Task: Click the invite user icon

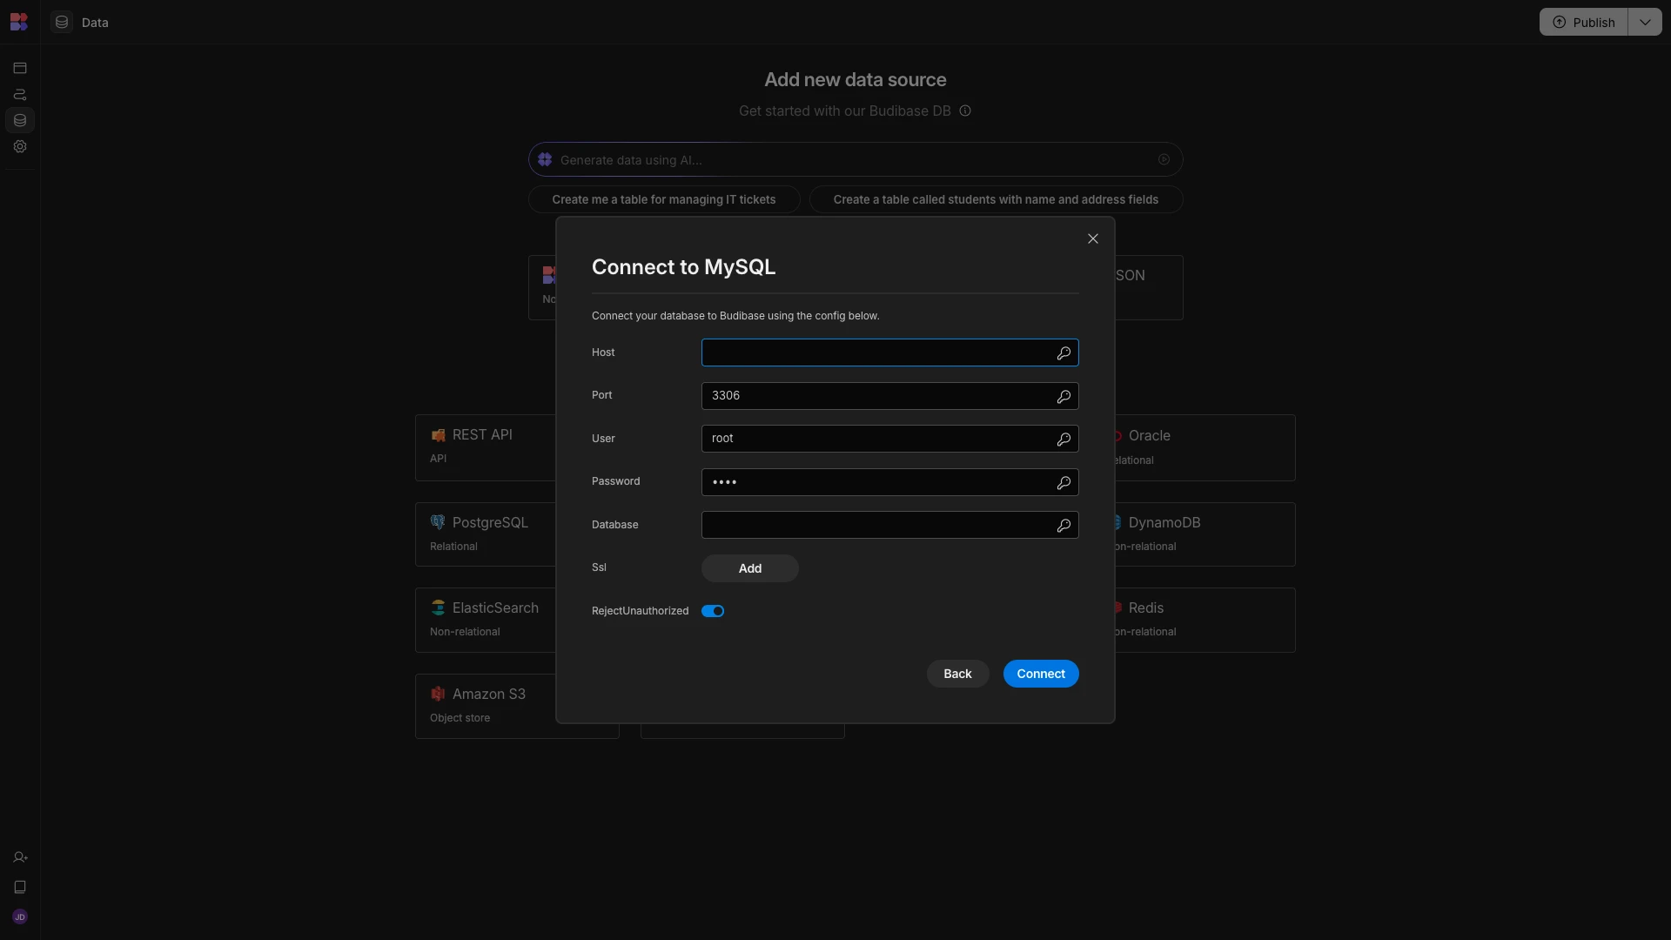Action: tap(20, 857)
